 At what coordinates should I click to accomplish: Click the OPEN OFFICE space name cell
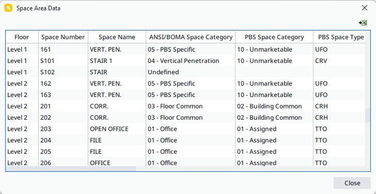(x=117, y=129)
